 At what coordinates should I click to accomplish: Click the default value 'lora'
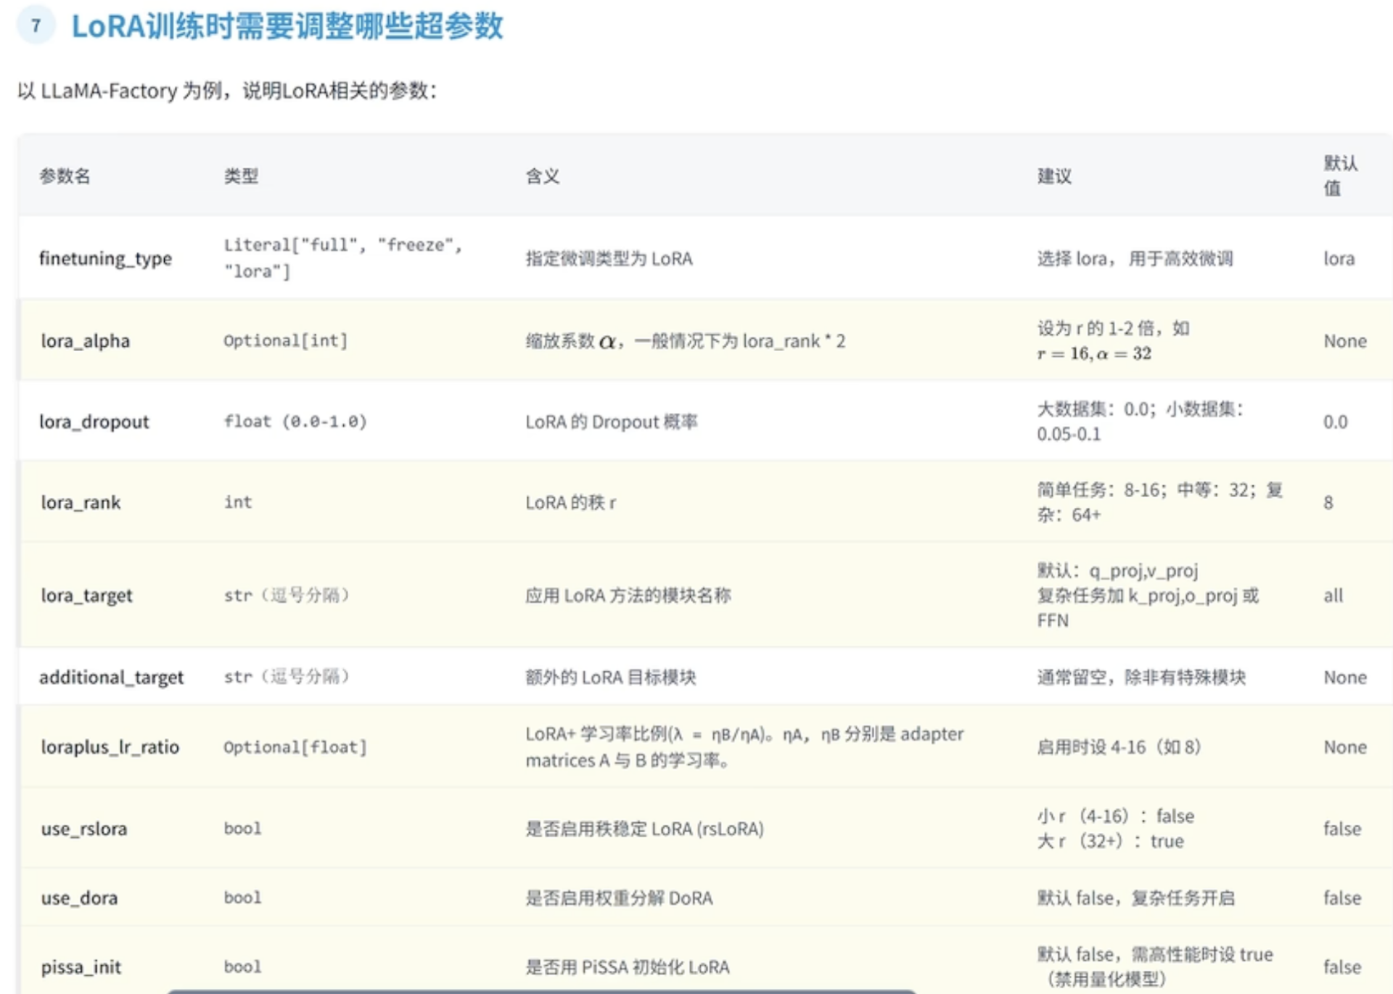[1339, 258]
